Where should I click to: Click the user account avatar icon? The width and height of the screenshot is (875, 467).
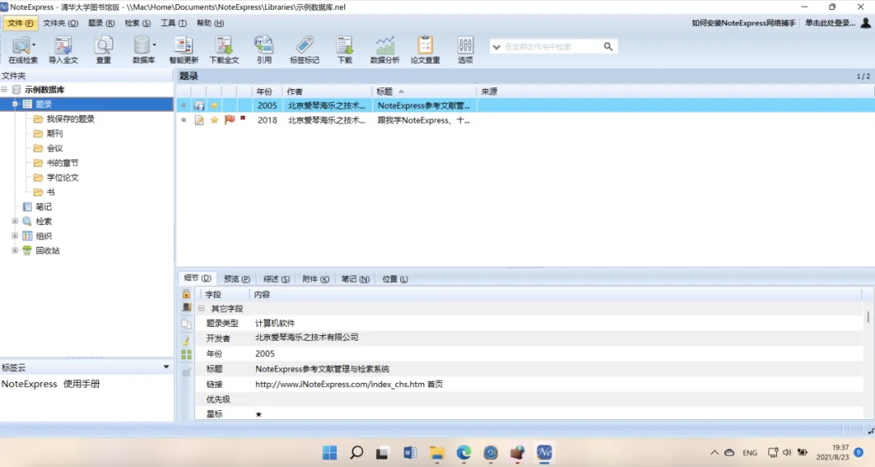pos(865,23)
